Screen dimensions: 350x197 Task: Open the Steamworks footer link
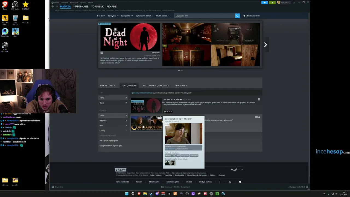(154, 182)
